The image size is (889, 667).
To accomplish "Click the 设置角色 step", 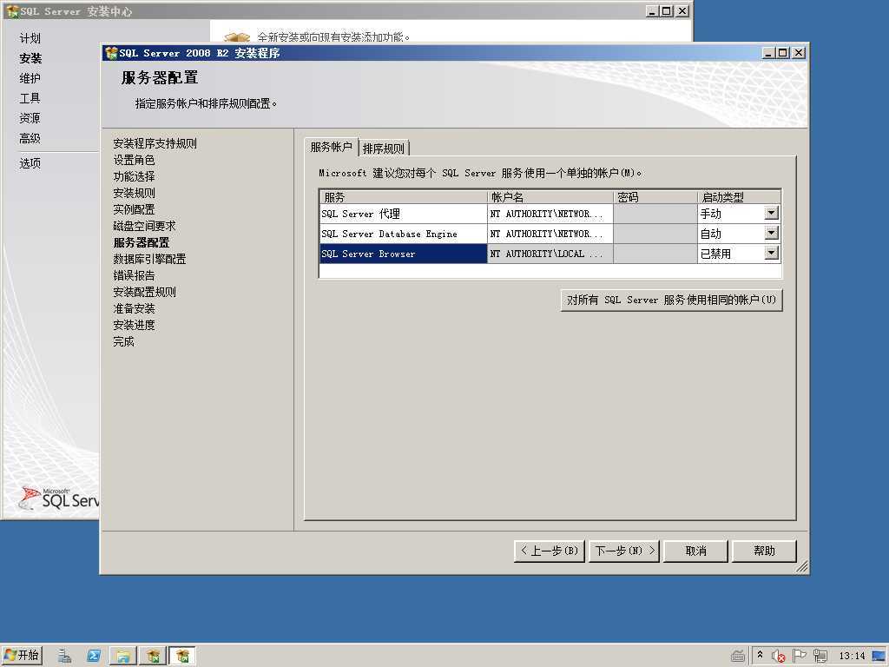I will click(134, 160).
